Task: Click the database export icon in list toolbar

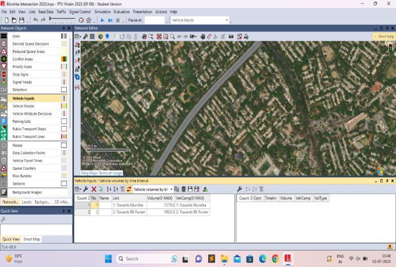Action: click(x=183, y=189)
